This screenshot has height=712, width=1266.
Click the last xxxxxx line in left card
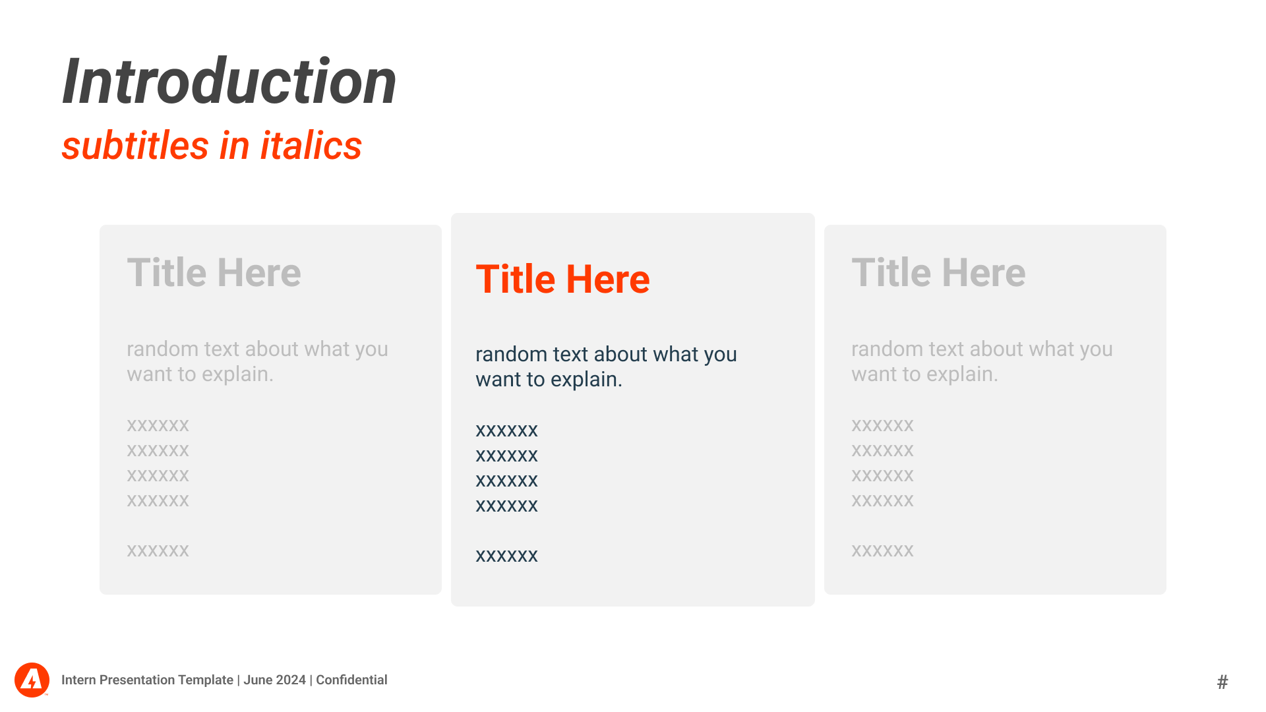coord(158,550)
